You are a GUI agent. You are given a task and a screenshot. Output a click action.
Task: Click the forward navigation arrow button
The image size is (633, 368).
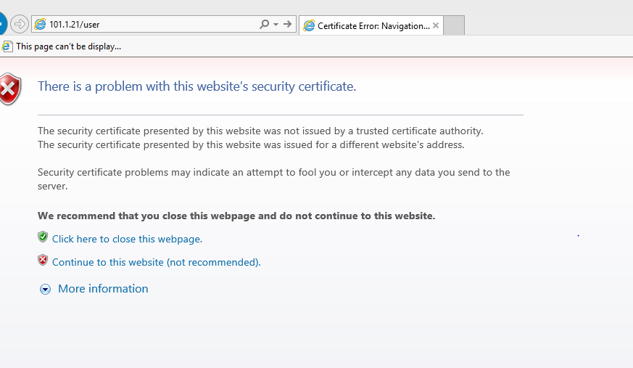click(20, 24)
